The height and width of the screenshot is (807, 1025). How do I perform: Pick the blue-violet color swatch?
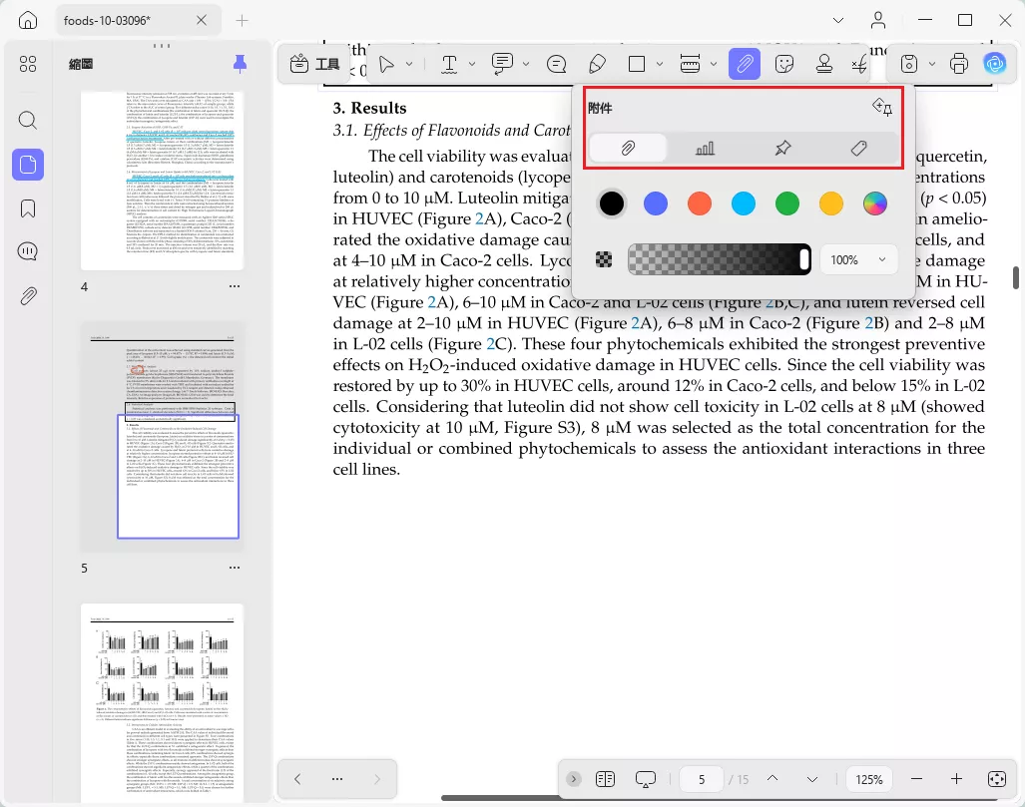(655, 203)
